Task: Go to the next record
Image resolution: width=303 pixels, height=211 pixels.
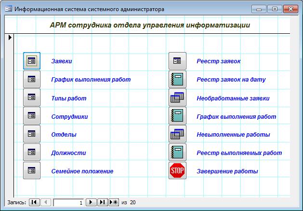Action: pos(91,202)
